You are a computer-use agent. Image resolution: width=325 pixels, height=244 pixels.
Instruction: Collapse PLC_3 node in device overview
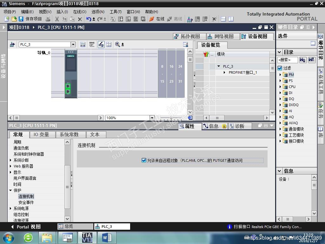pyautogui.click(x=219, y=66)
